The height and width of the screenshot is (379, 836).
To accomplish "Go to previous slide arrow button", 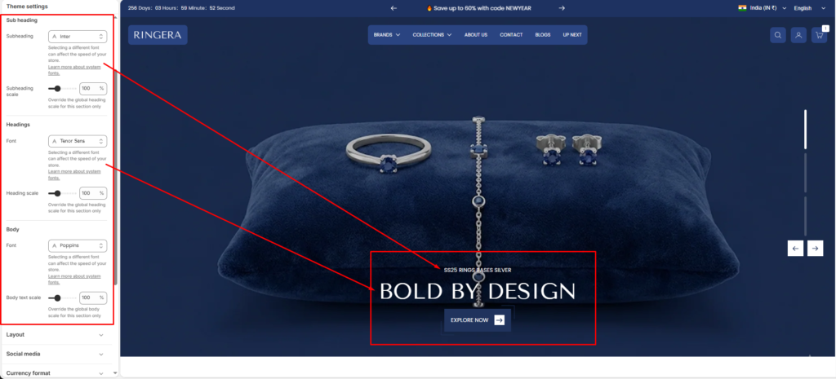I will (x=795, y=248).
